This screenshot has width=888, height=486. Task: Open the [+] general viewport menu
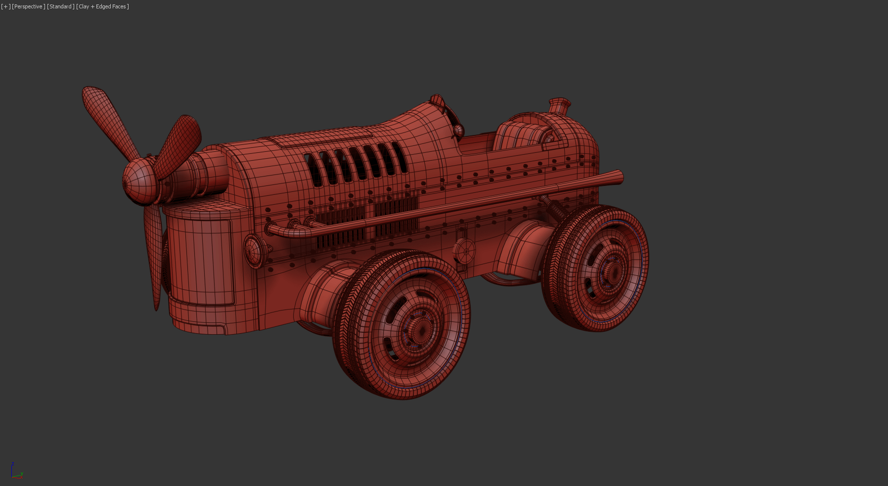5,6
